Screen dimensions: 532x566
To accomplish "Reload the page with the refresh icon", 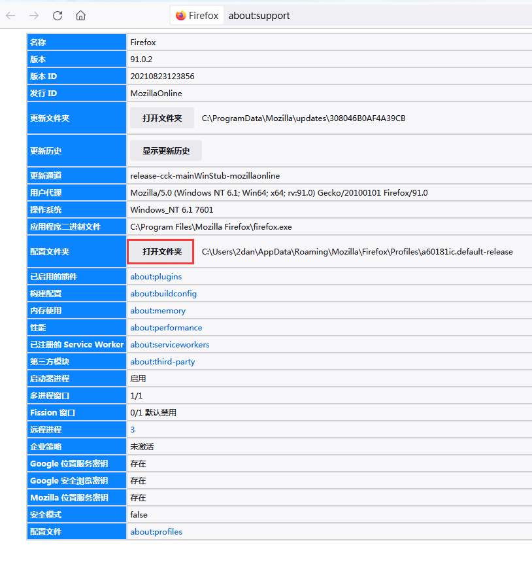I will coord(58,16).
